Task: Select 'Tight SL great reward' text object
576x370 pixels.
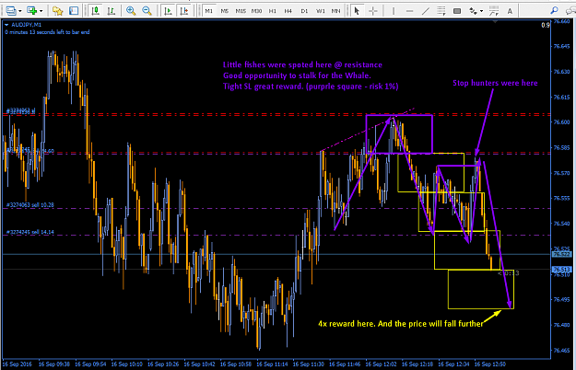Action: point(311,87)
